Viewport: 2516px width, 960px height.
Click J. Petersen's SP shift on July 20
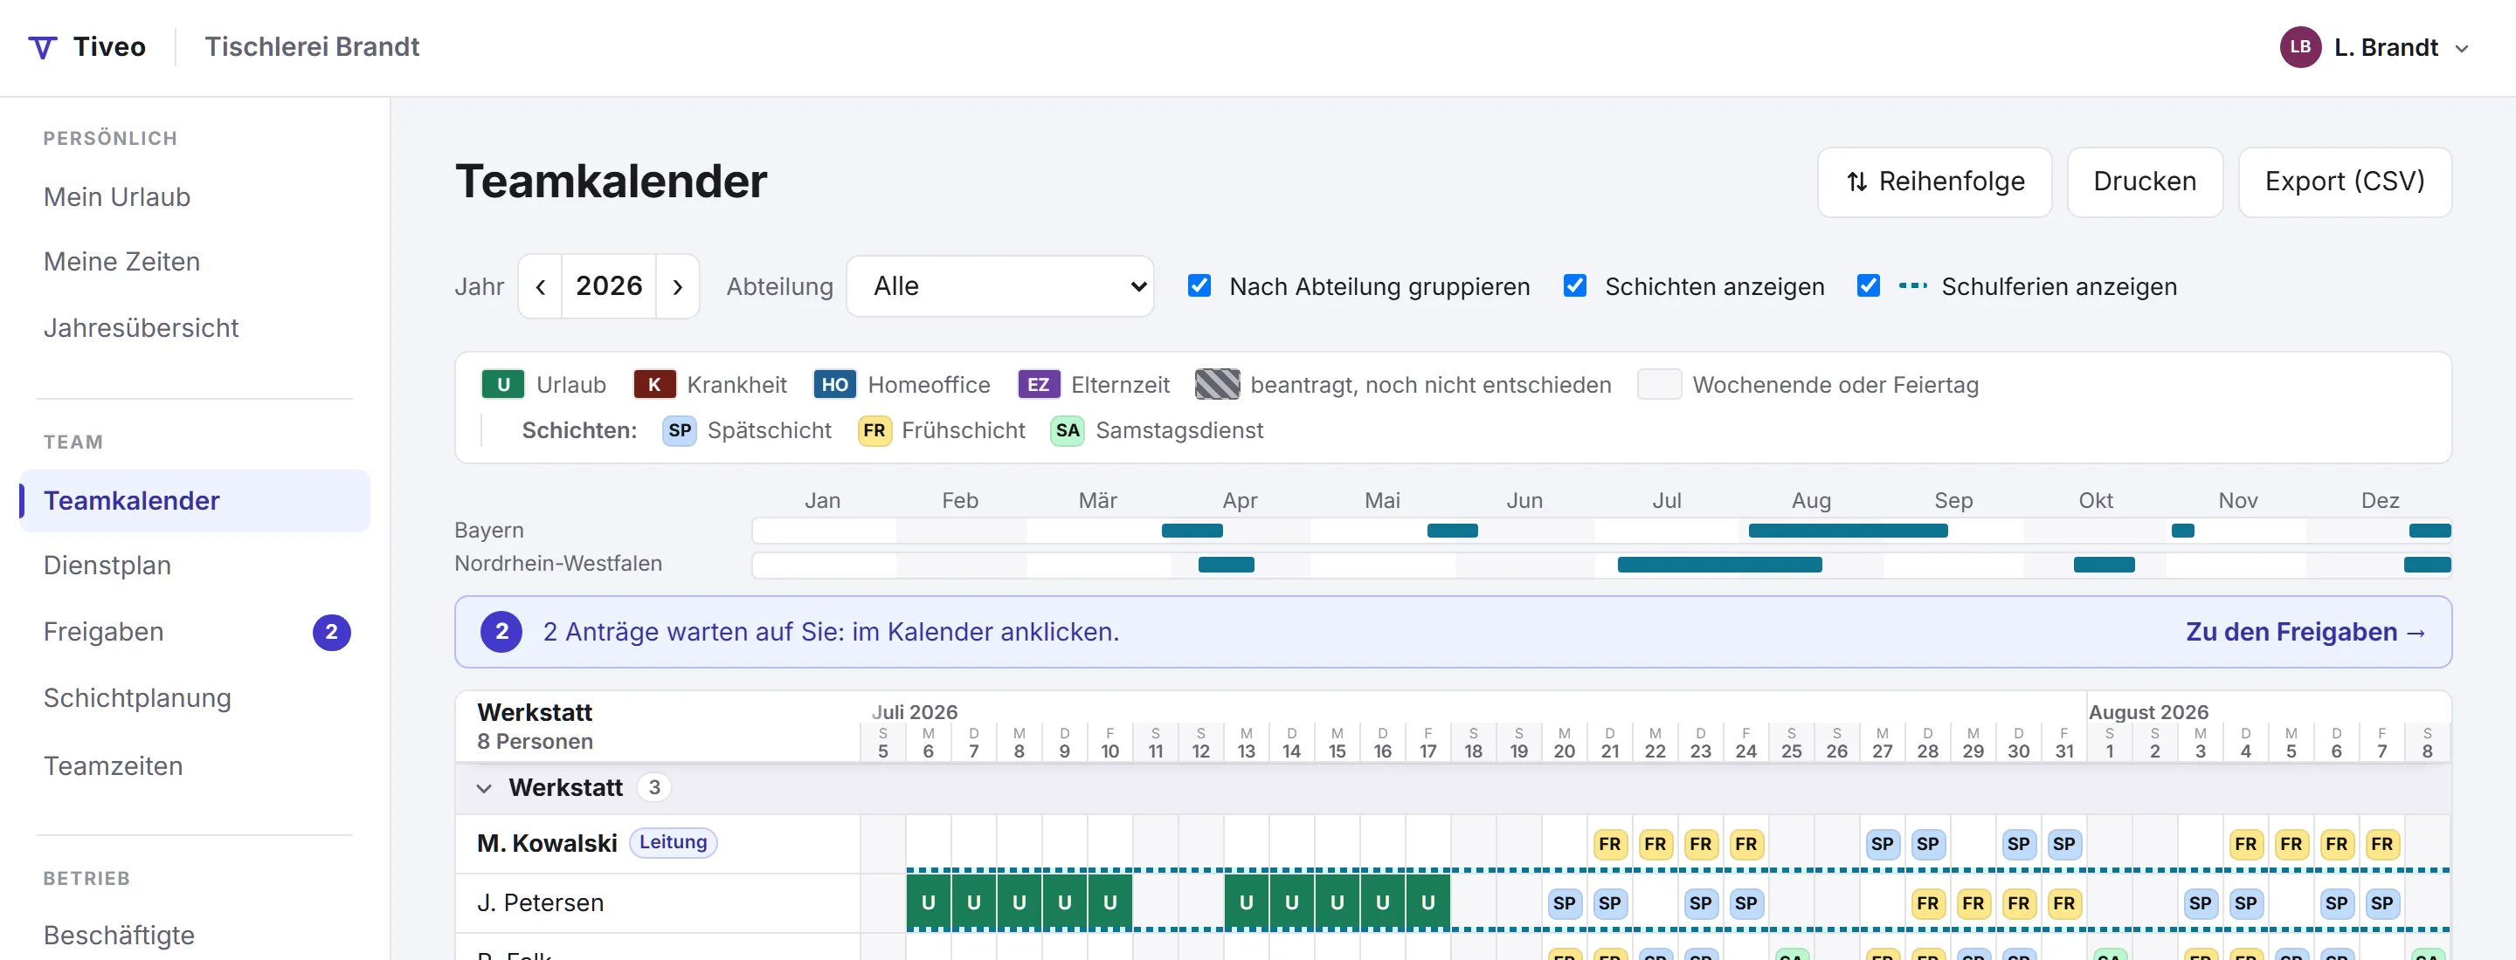click(x=1564, y=903)
